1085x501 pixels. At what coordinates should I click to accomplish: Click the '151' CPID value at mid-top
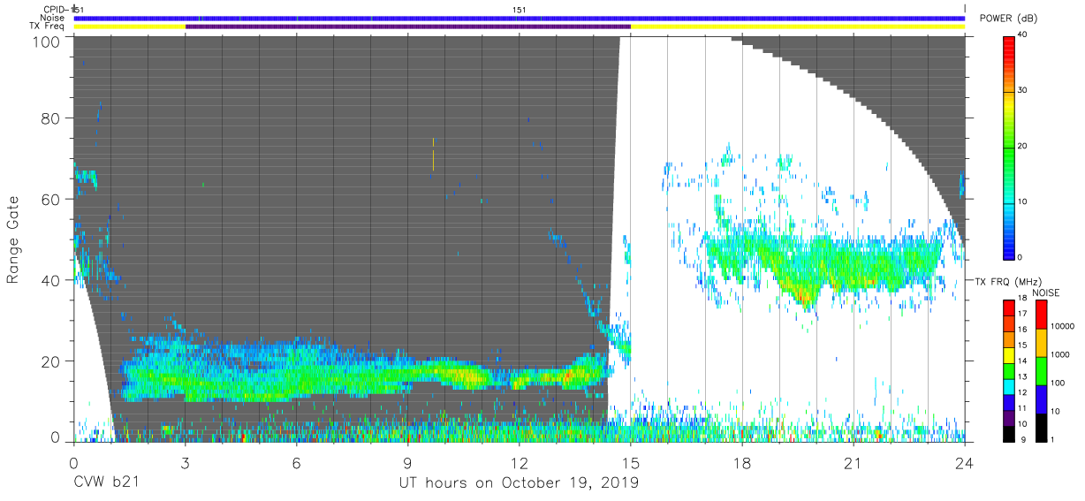pyautogui.click(x=520, y=10)
